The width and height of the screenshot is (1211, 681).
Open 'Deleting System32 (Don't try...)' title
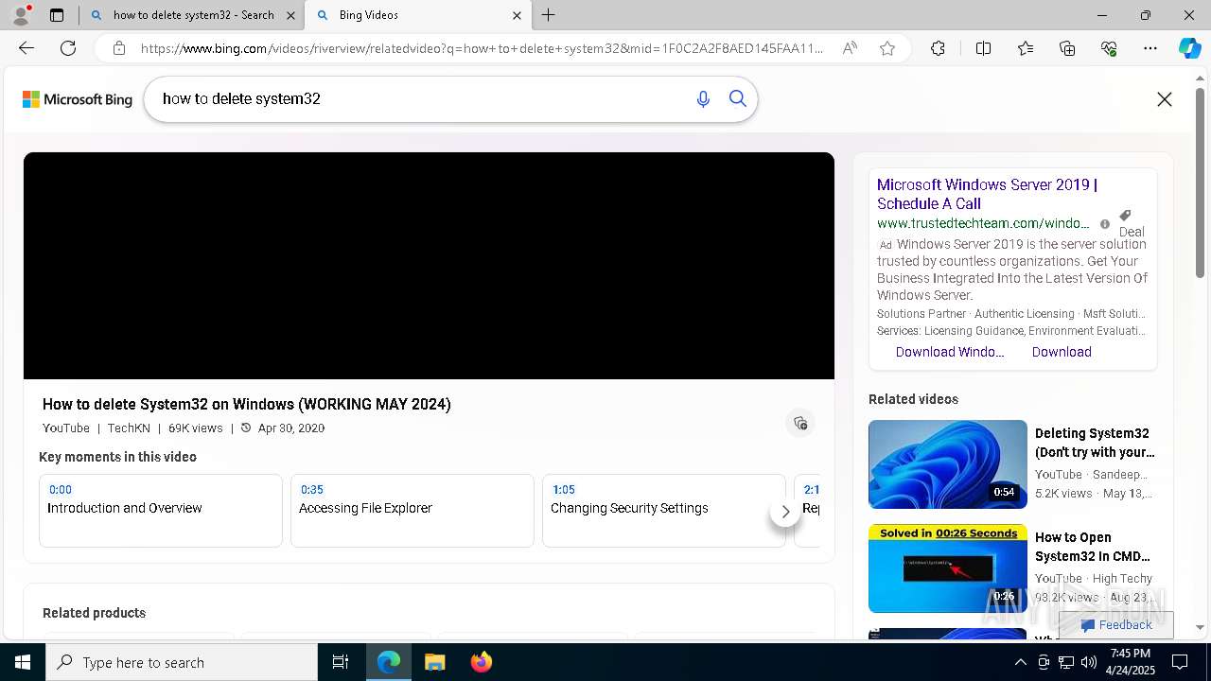coord(1095,443)
